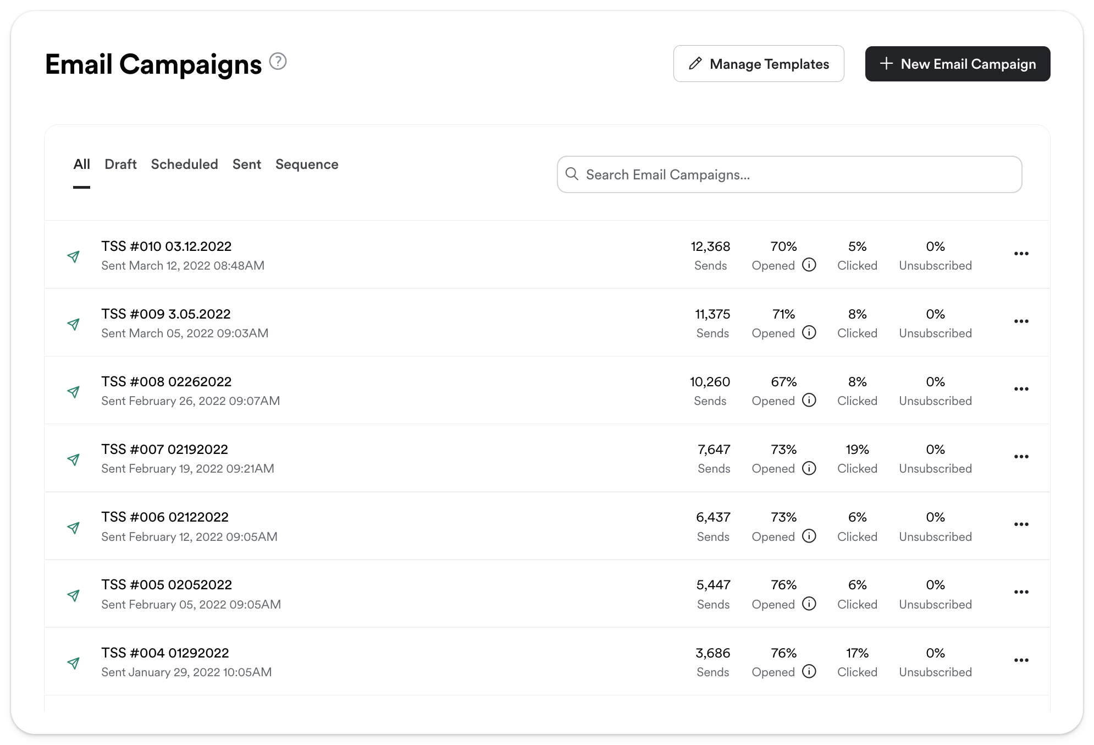Open the three-dot menu for TSS #007
Viewport: 1094px width, 745px height.
point(1021,457)
